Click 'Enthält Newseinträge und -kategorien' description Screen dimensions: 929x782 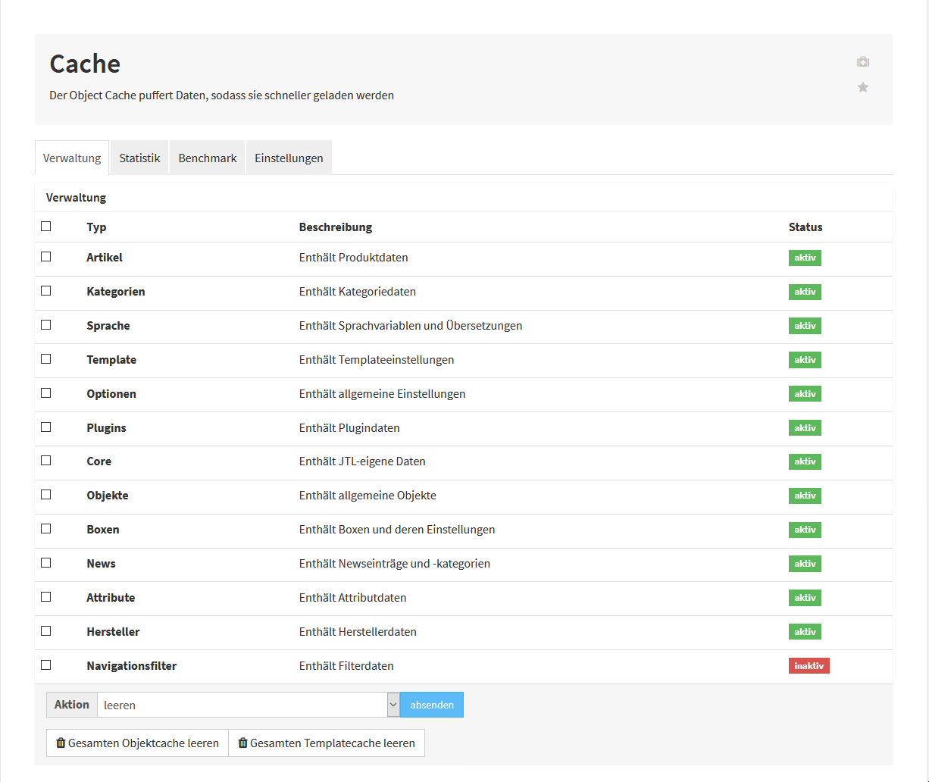[395, 564]
